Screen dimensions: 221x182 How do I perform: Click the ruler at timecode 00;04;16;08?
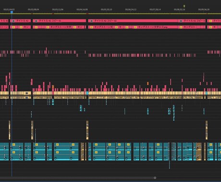pyautogui.click(x=82, y=10)
